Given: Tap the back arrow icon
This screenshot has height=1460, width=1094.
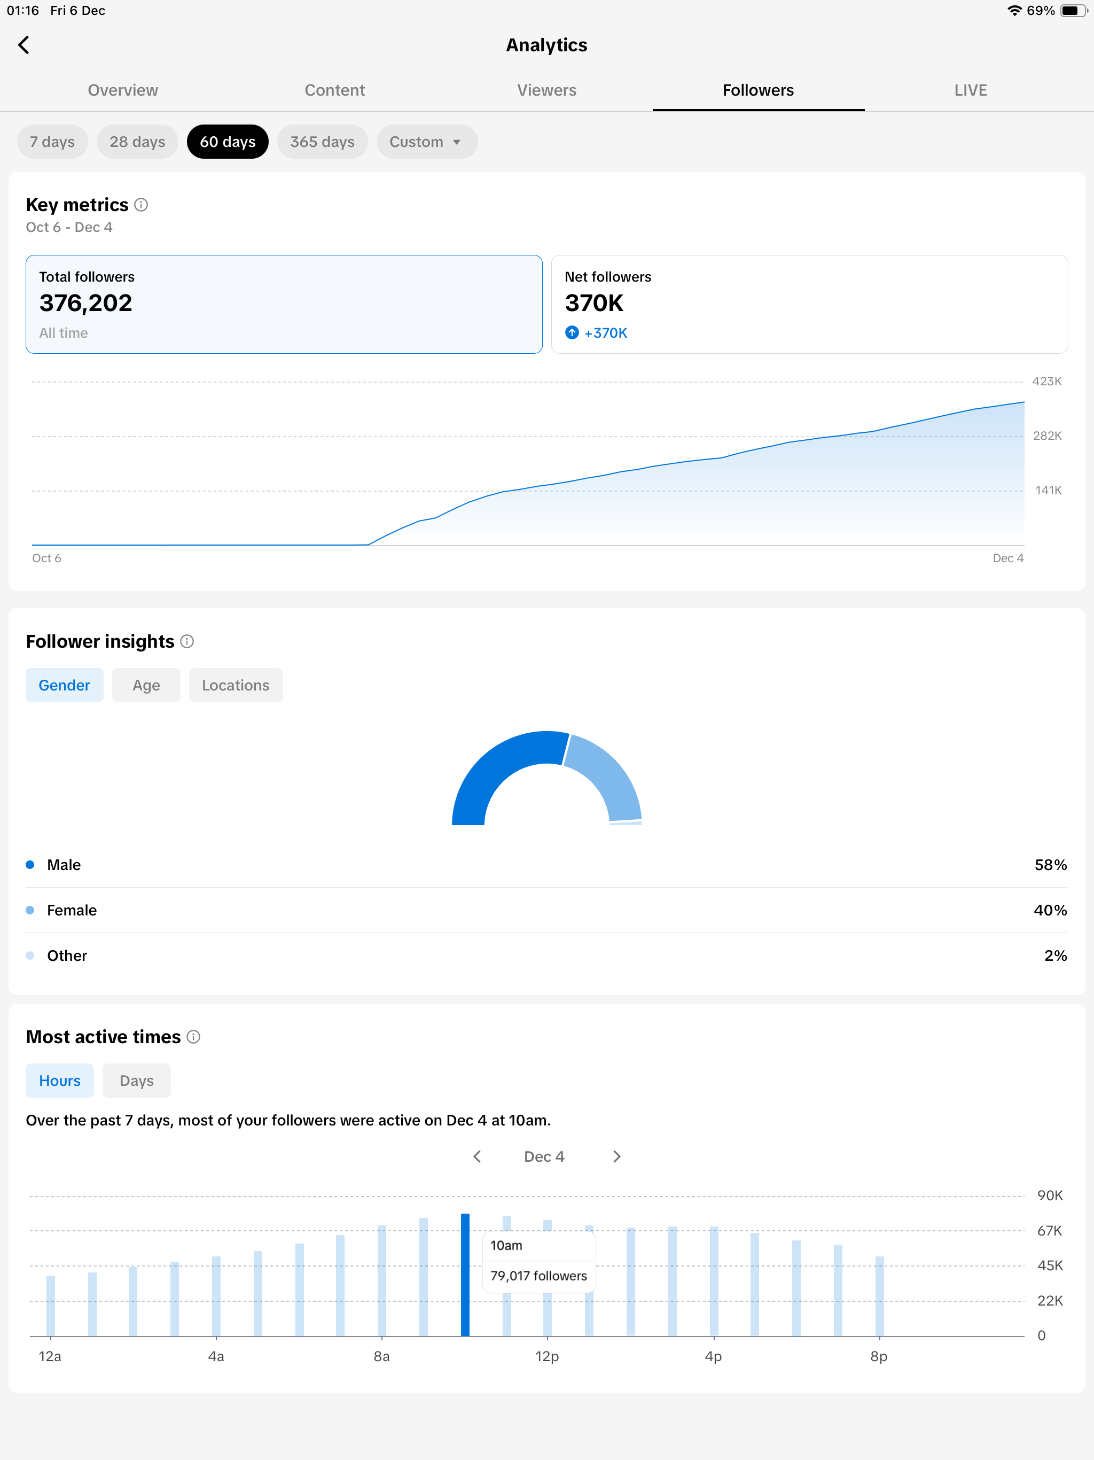Looking at the screenshot, I should (24, 45).
